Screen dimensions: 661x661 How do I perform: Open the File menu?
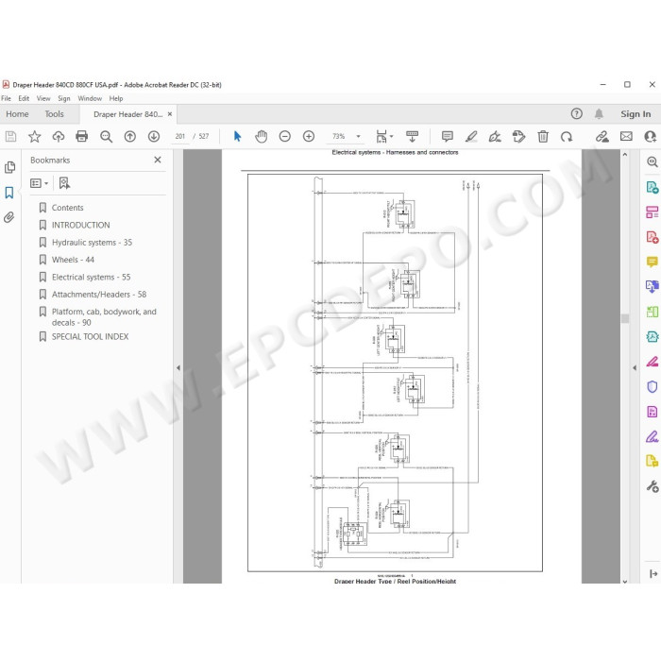(x=7, y=98)
